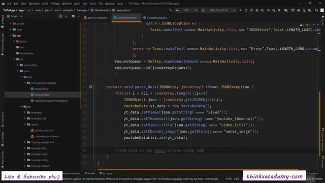Select the MainActivity.java editor tab
This screenshot has width=325, height=183.
[x=126, y=18]
